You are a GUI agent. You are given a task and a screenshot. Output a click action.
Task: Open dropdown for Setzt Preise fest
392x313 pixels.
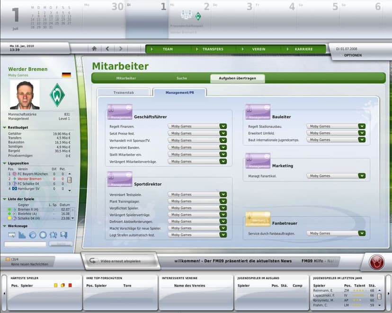[x=223, y=133]
